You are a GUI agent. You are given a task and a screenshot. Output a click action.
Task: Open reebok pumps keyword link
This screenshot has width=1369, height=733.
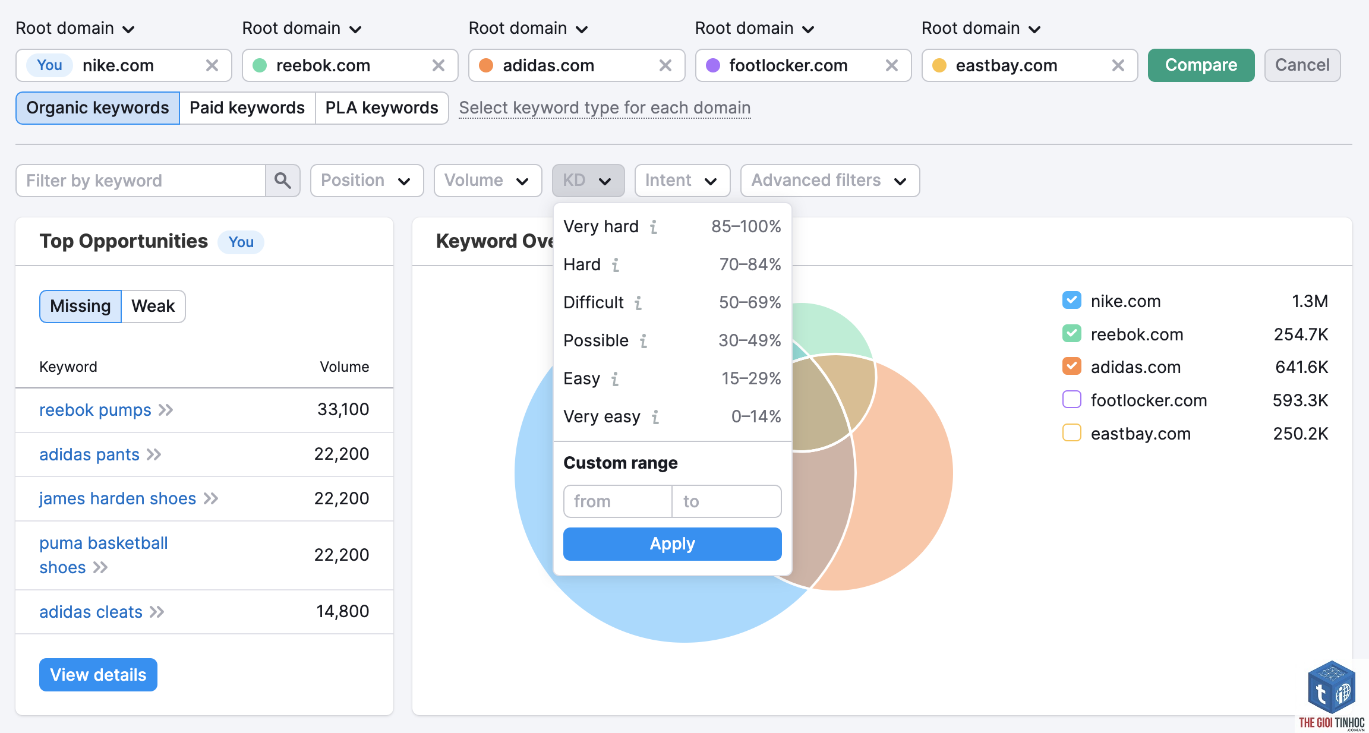[x=95, y=410]
